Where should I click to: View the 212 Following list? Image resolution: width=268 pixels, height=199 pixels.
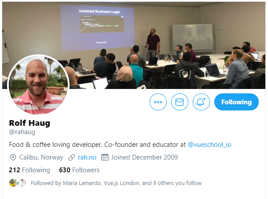pyautogui.click(x=29, y=170)
